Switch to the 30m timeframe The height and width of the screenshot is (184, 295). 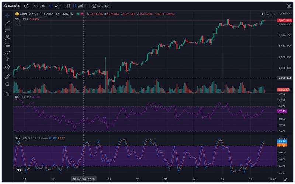click(x=43, y=6)
